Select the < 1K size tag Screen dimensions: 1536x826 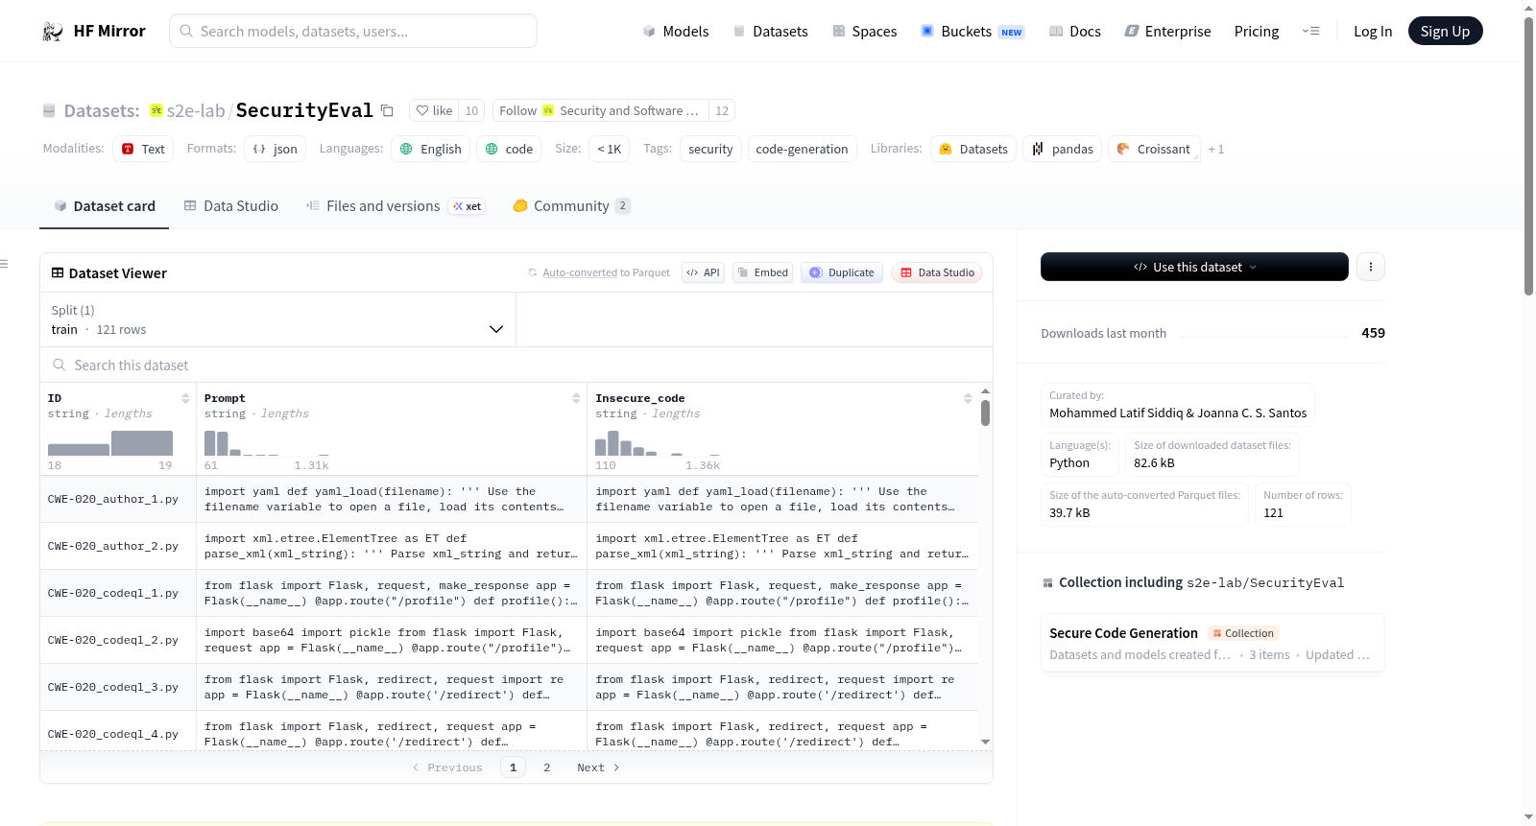pos(610,149)
